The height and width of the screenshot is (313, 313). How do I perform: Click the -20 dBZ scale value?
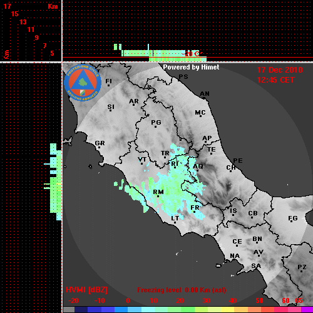point(73,300)
